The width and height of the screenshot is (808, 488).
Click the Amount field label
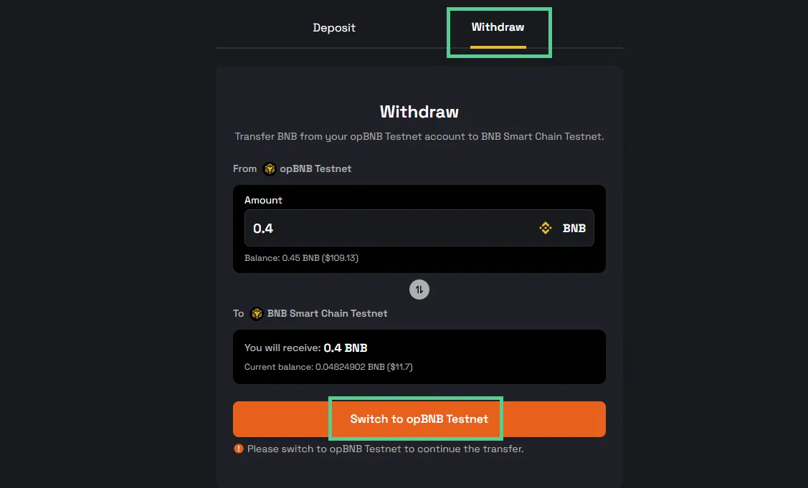pyautogui.click(x=263, y=200)
